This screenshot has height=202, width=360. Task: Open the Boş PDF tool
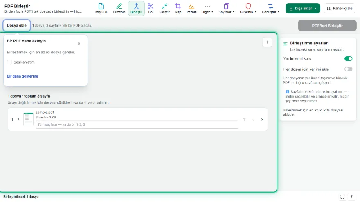click(x=101, y=9)
